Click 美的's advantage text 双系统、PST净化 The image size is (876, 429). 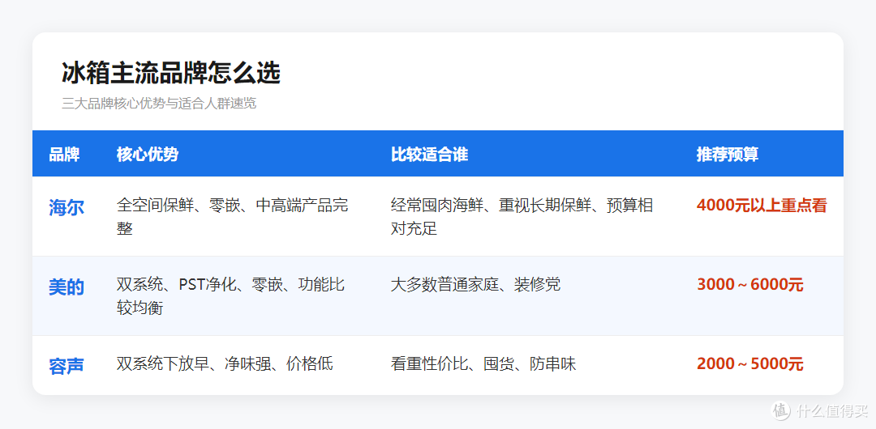[x=230, y=295]
